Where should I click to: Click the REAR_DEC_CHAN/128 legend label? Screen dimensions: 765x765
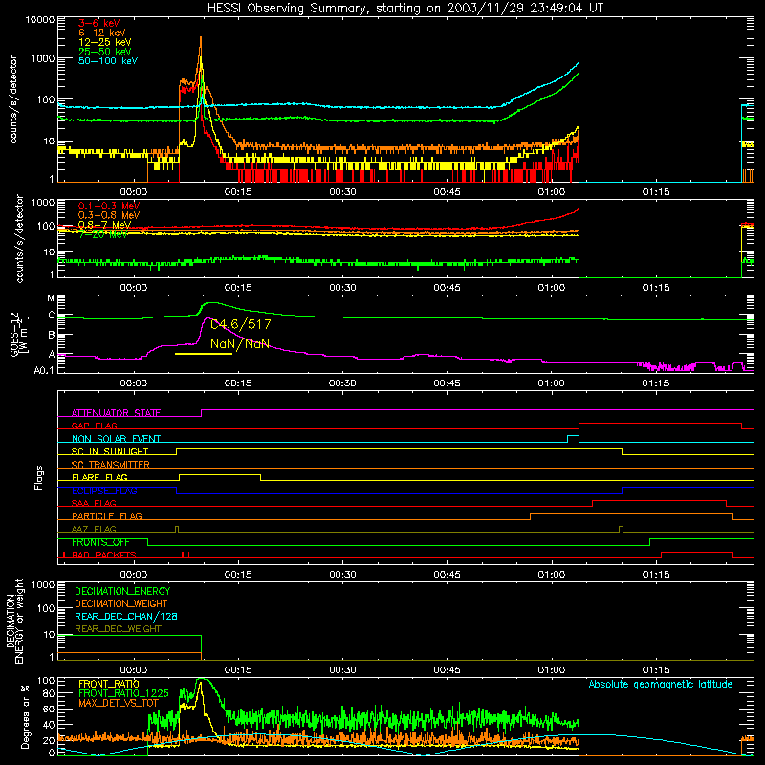click(126, 617)
